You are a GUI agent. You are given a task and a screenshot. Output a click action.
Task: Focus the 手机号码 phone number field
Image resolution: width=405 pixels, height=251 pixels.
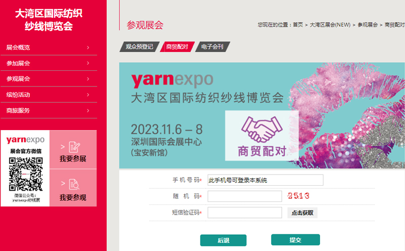pyautogui.click(x=265, y=180)
